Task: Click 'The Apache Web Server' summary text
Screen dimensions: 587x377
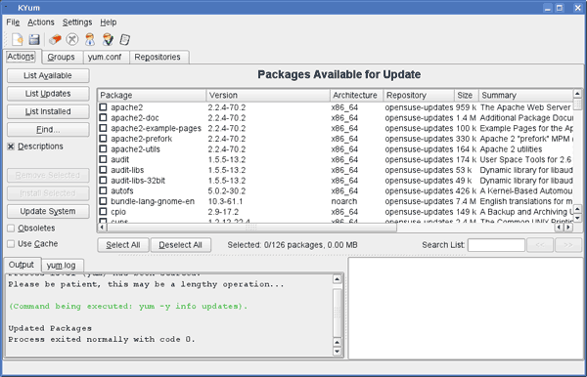Action: 525,107
